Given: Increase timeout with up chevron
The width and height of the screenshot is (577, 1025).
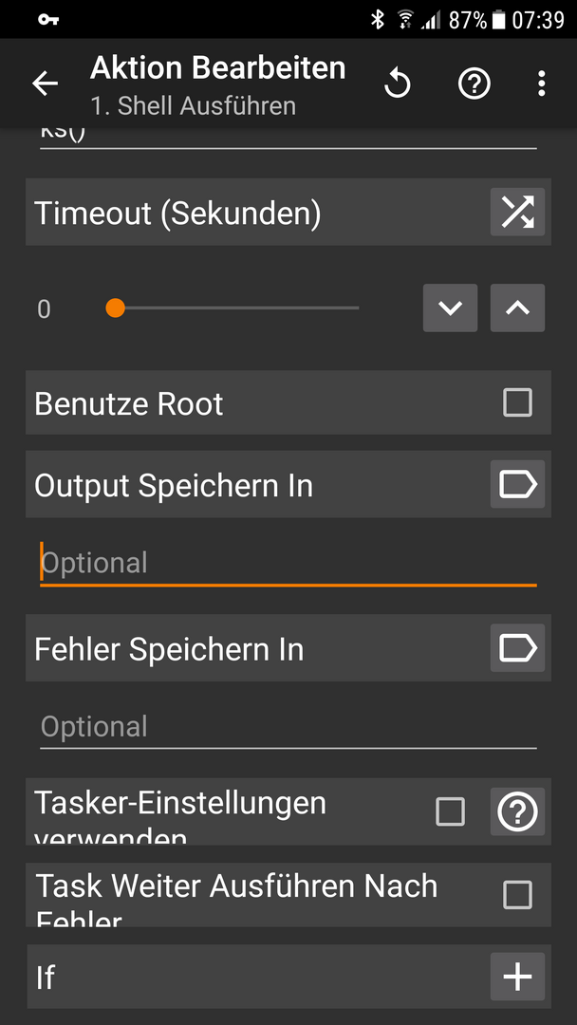Looking at the screenshot, I should 517,307.
